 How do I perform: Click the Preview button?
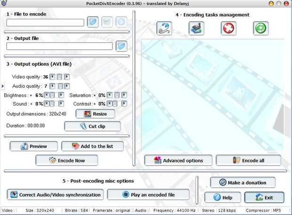click(x=34, y=146)
